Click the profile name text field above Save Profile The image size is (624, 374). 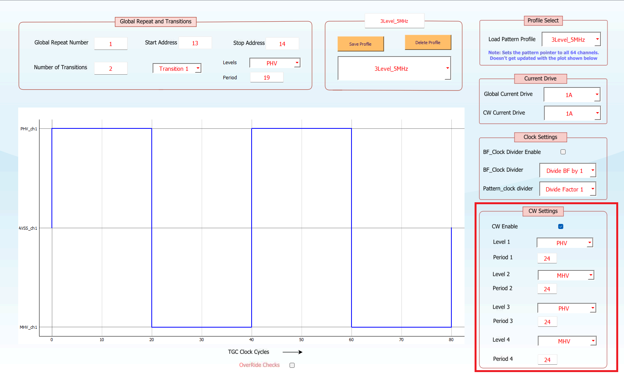click(x=394, y=21)
